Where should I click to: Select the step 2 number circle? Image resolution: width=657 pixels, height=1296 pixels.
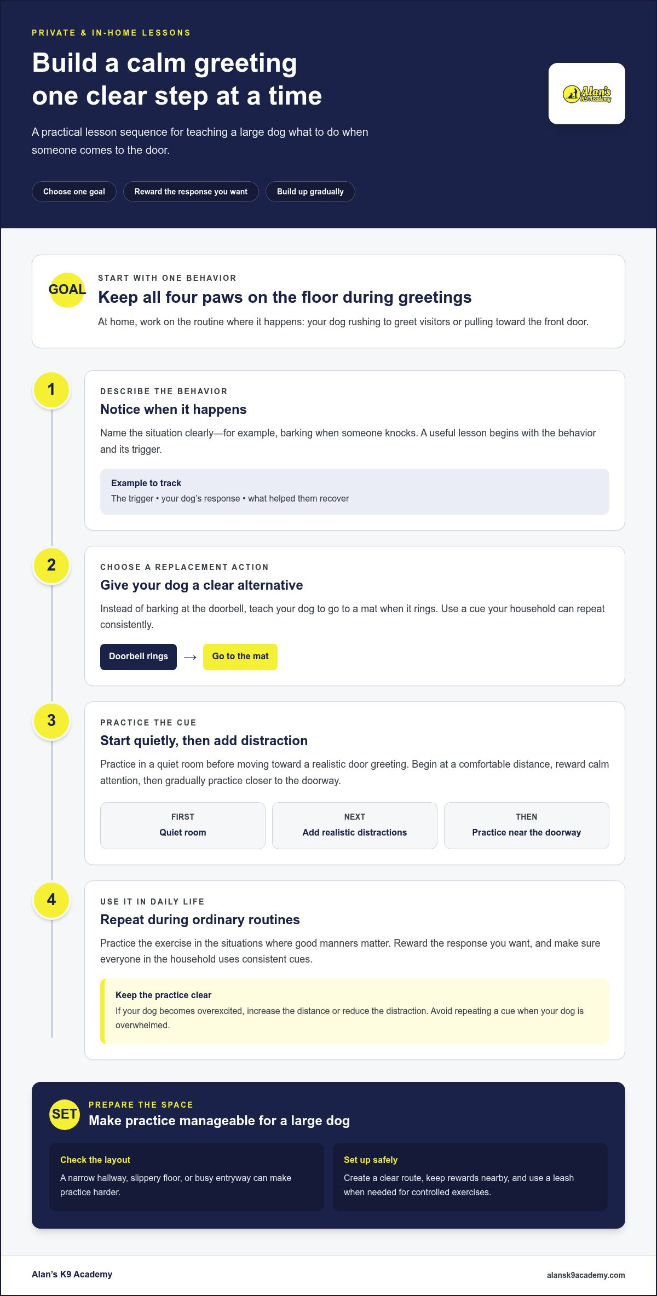click(51, 565)
